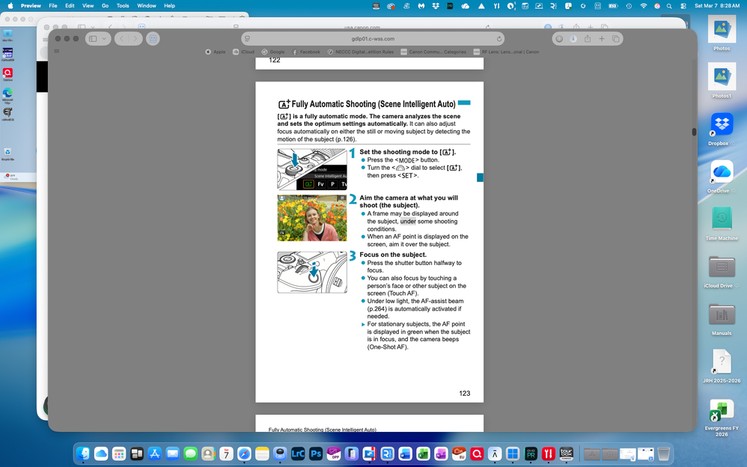Open the Trash in the Dock

[x=664, y=454]
